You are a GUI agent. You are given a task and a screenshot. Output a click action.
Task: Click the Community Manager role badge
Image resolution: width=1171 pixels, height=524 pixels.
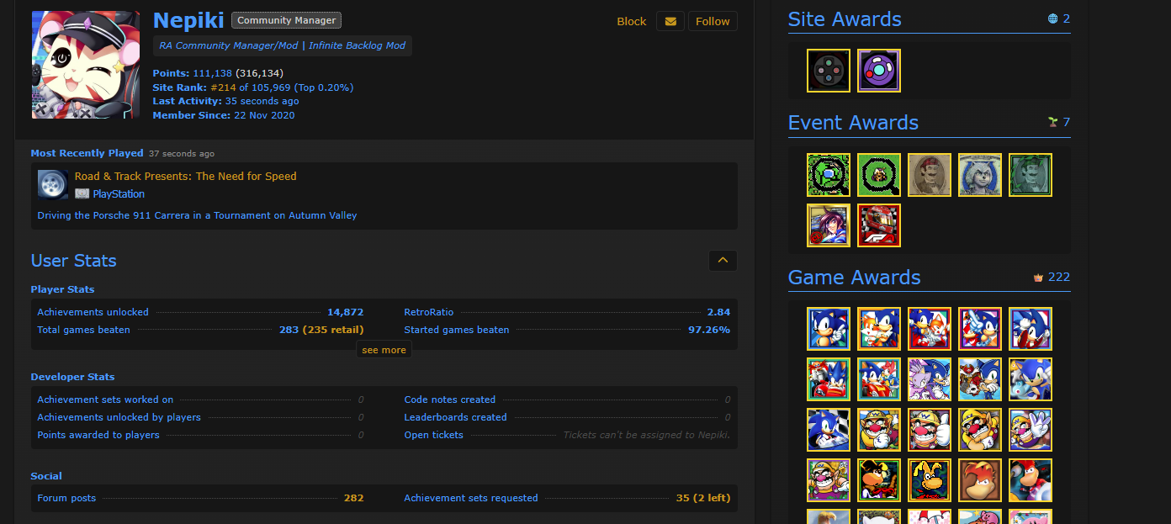point(286,20)
